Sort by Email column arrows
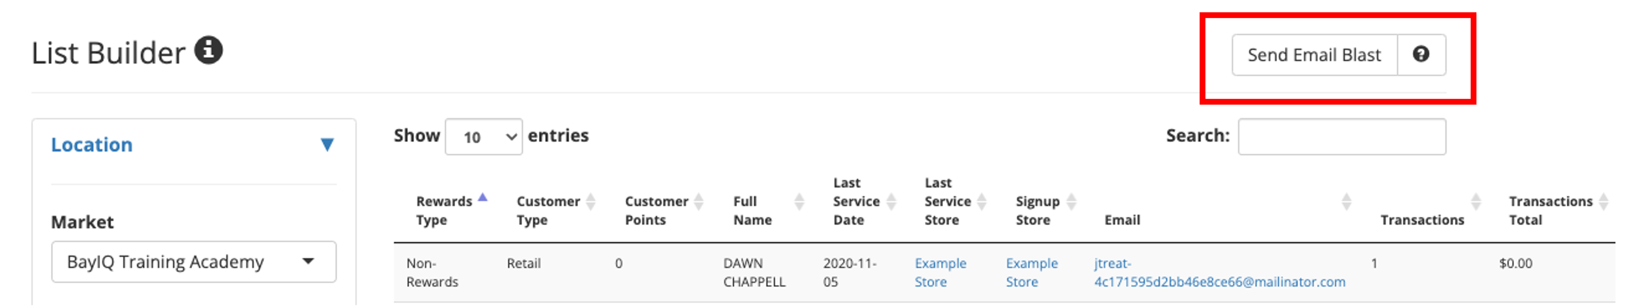 (1347, 202)
